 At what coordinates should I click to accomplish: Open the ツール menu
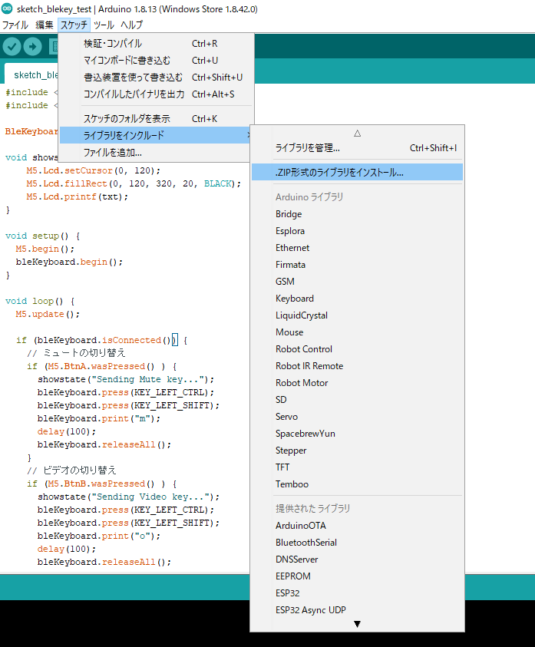click(x=104, y=25)
